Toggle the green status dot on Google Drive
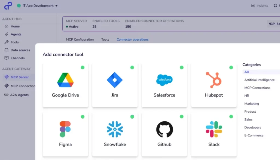The image size is (280, 160). [x=83, y=67]
